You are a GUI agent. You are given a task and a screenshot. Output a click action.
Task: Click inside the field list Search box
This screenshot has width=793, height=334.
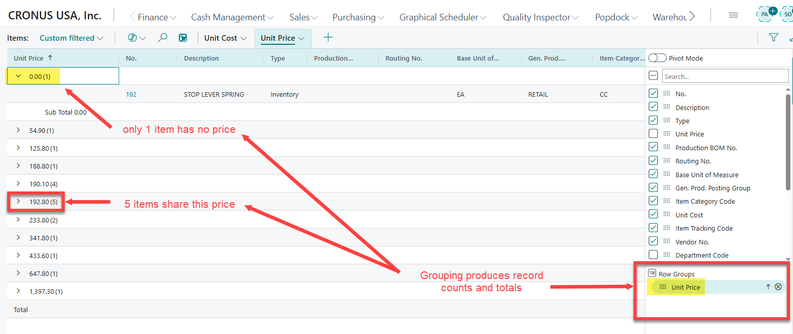[723, 75]
